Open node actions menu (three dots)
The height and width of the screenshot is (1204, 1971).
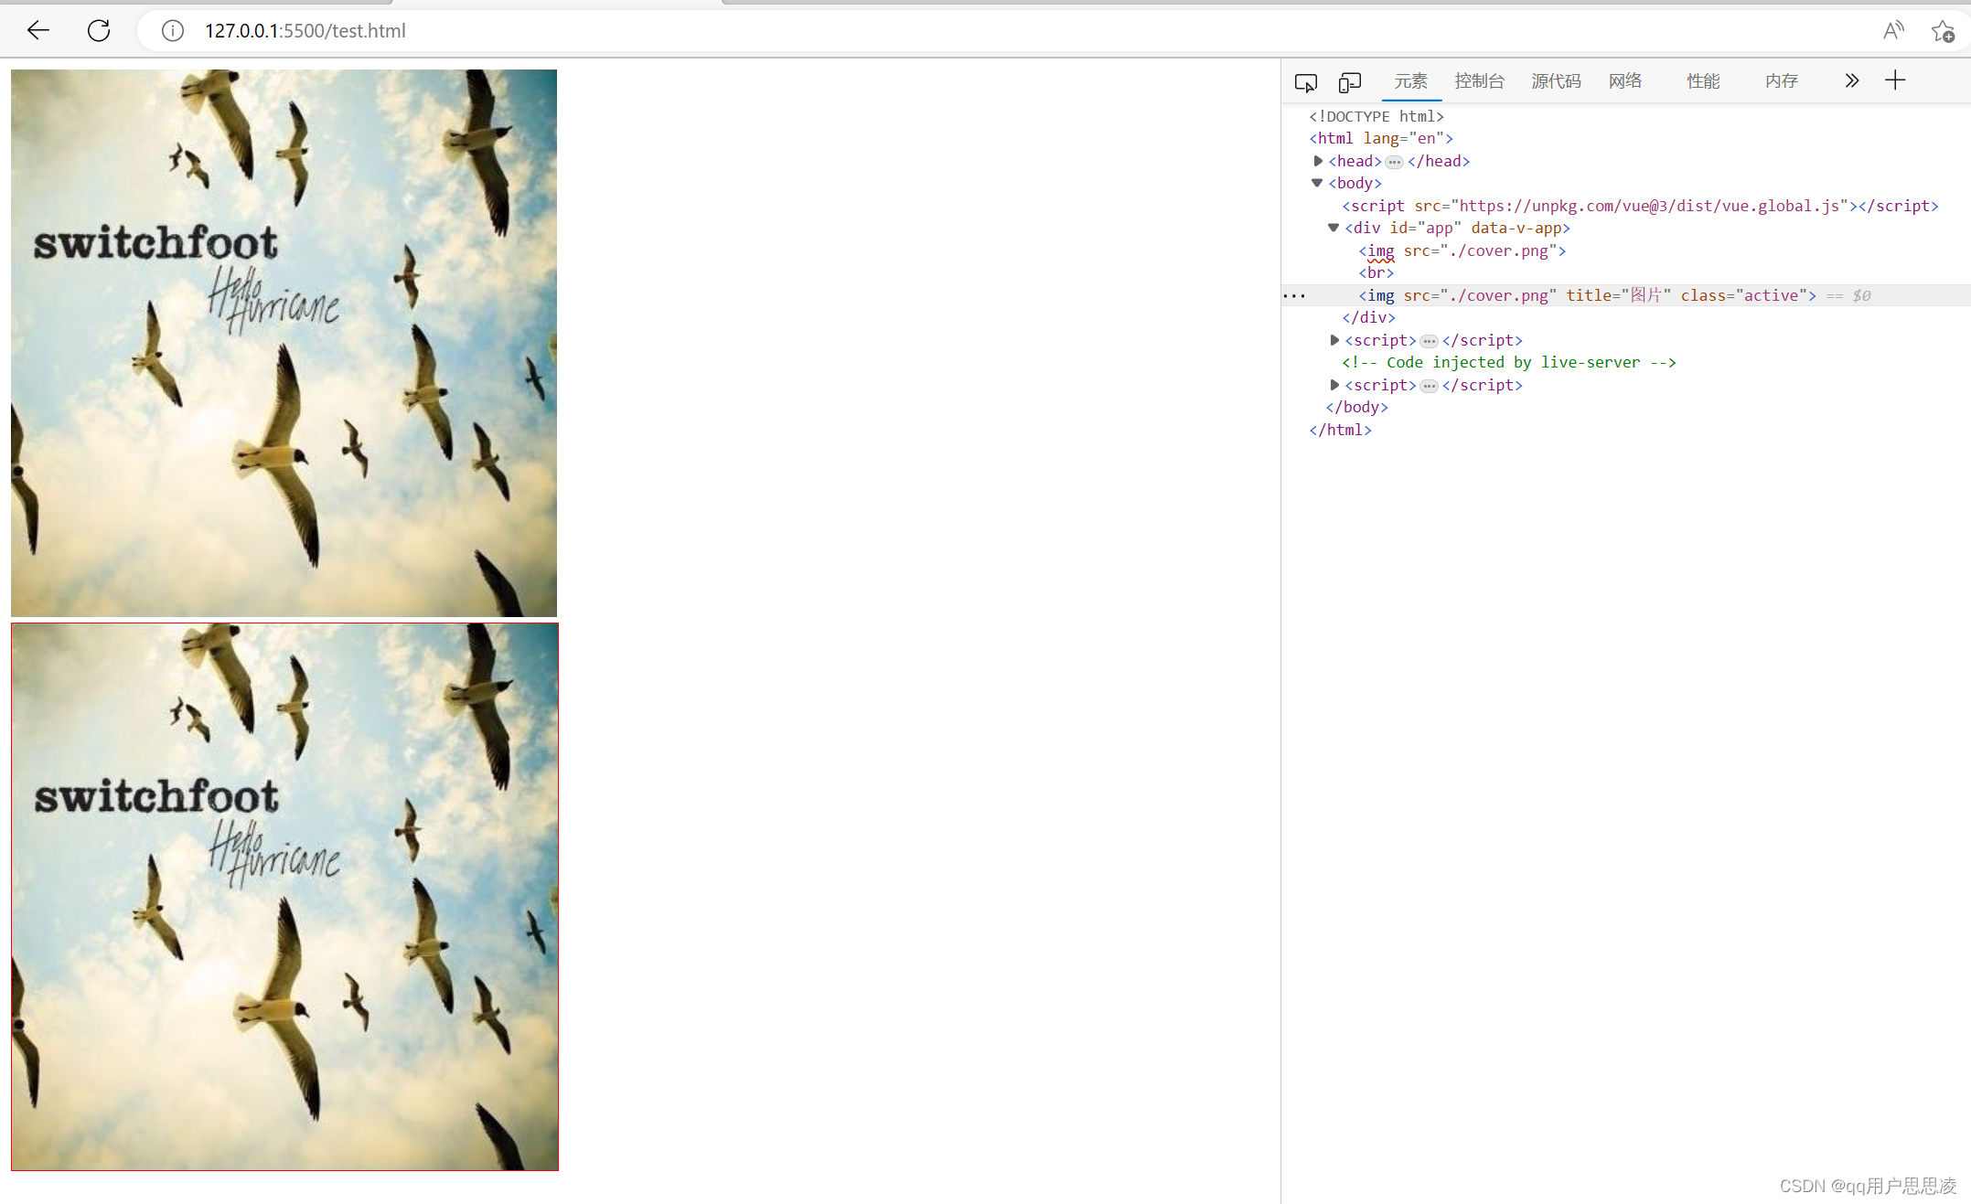coord(1294,295)
